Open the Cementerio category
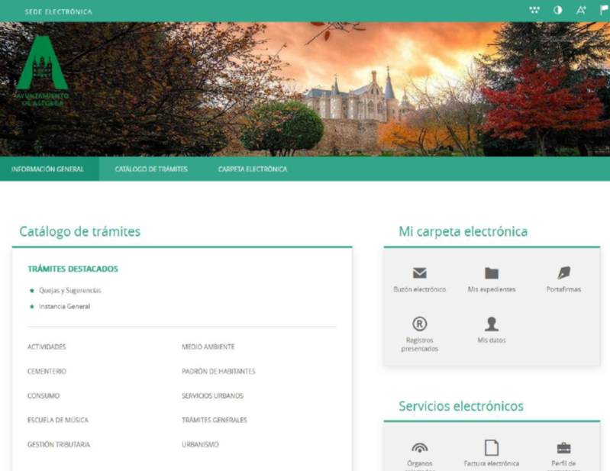Image resolution: width=610 pixels, height=471 pixels. (47, 371)
